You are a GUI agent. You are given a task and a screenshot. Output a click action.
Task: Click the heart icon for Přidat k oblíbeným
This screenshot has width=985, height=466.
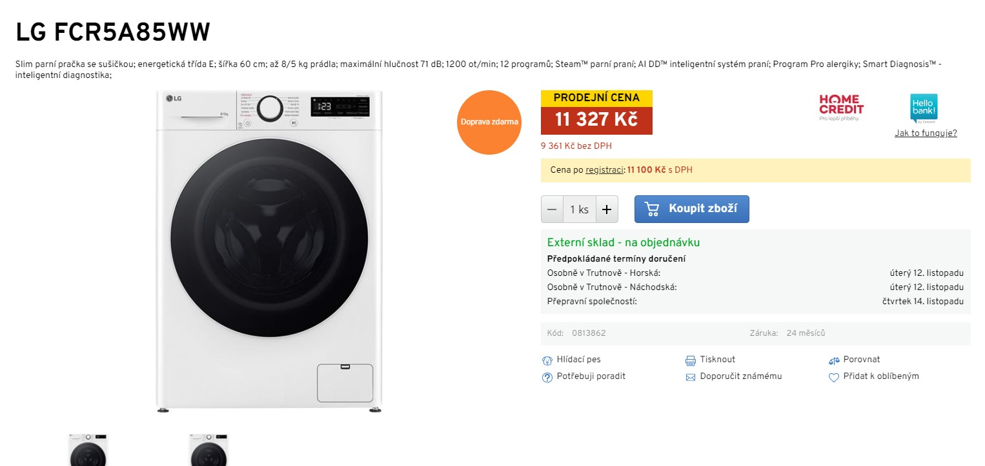[834, 377]
